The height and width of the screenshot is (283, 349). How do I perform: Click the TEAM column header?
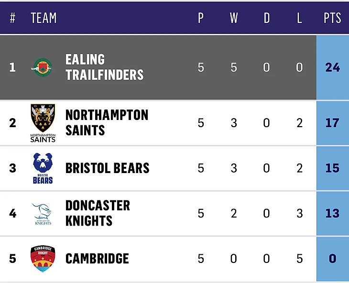pyautogui.click(x=44, y=18)
